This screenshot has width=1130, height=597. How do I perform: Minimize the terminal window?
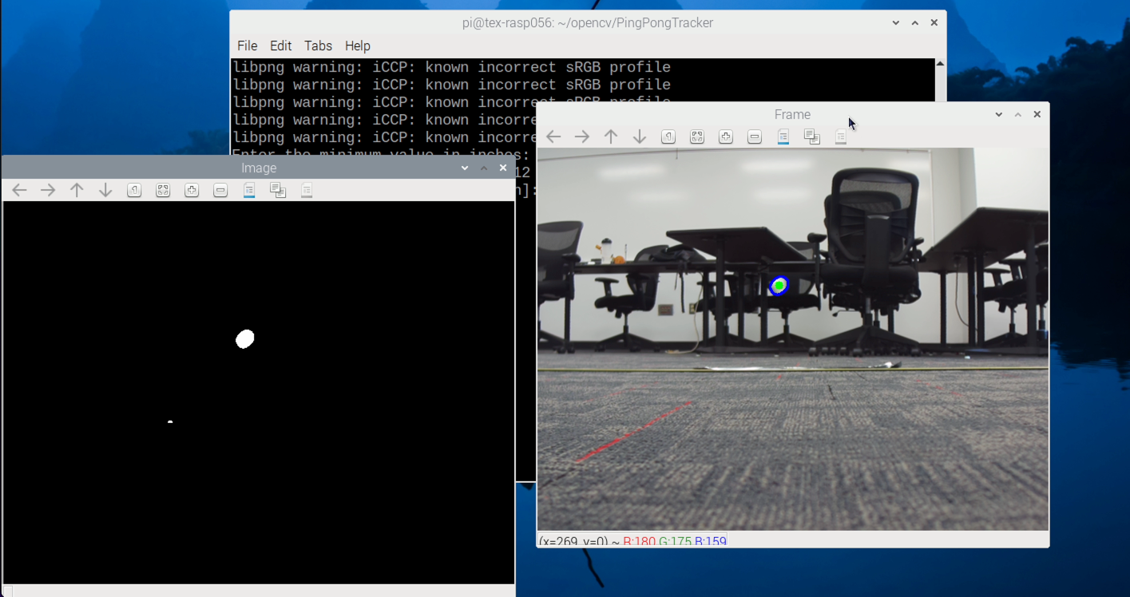(x=896, y=23)
